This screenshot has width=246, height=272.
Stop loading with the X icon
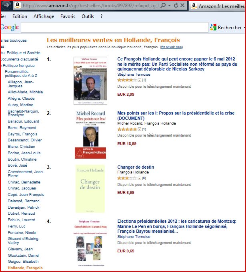pyautogui.click(x=182, y=5)
